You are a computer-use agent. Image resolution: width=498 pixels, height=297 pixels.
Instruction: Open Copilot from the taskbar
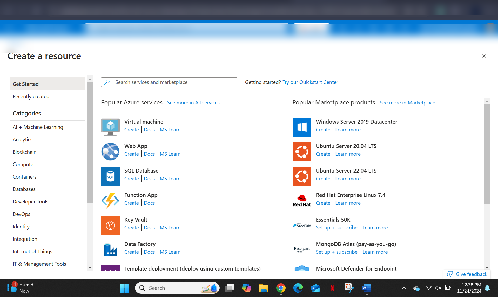point(246,288)
